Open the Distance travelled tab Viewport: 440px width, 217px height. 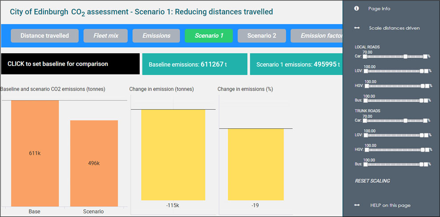coord(44,36)
